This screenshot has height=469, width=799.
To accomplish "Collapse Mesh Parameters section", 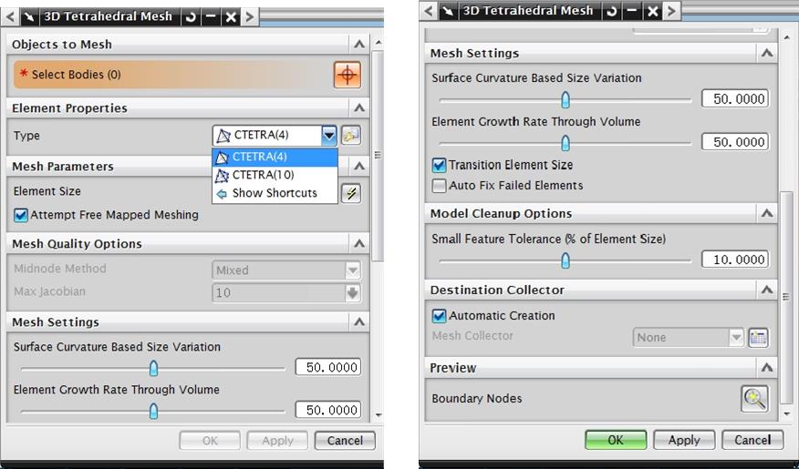I will [x=359, y=167].
